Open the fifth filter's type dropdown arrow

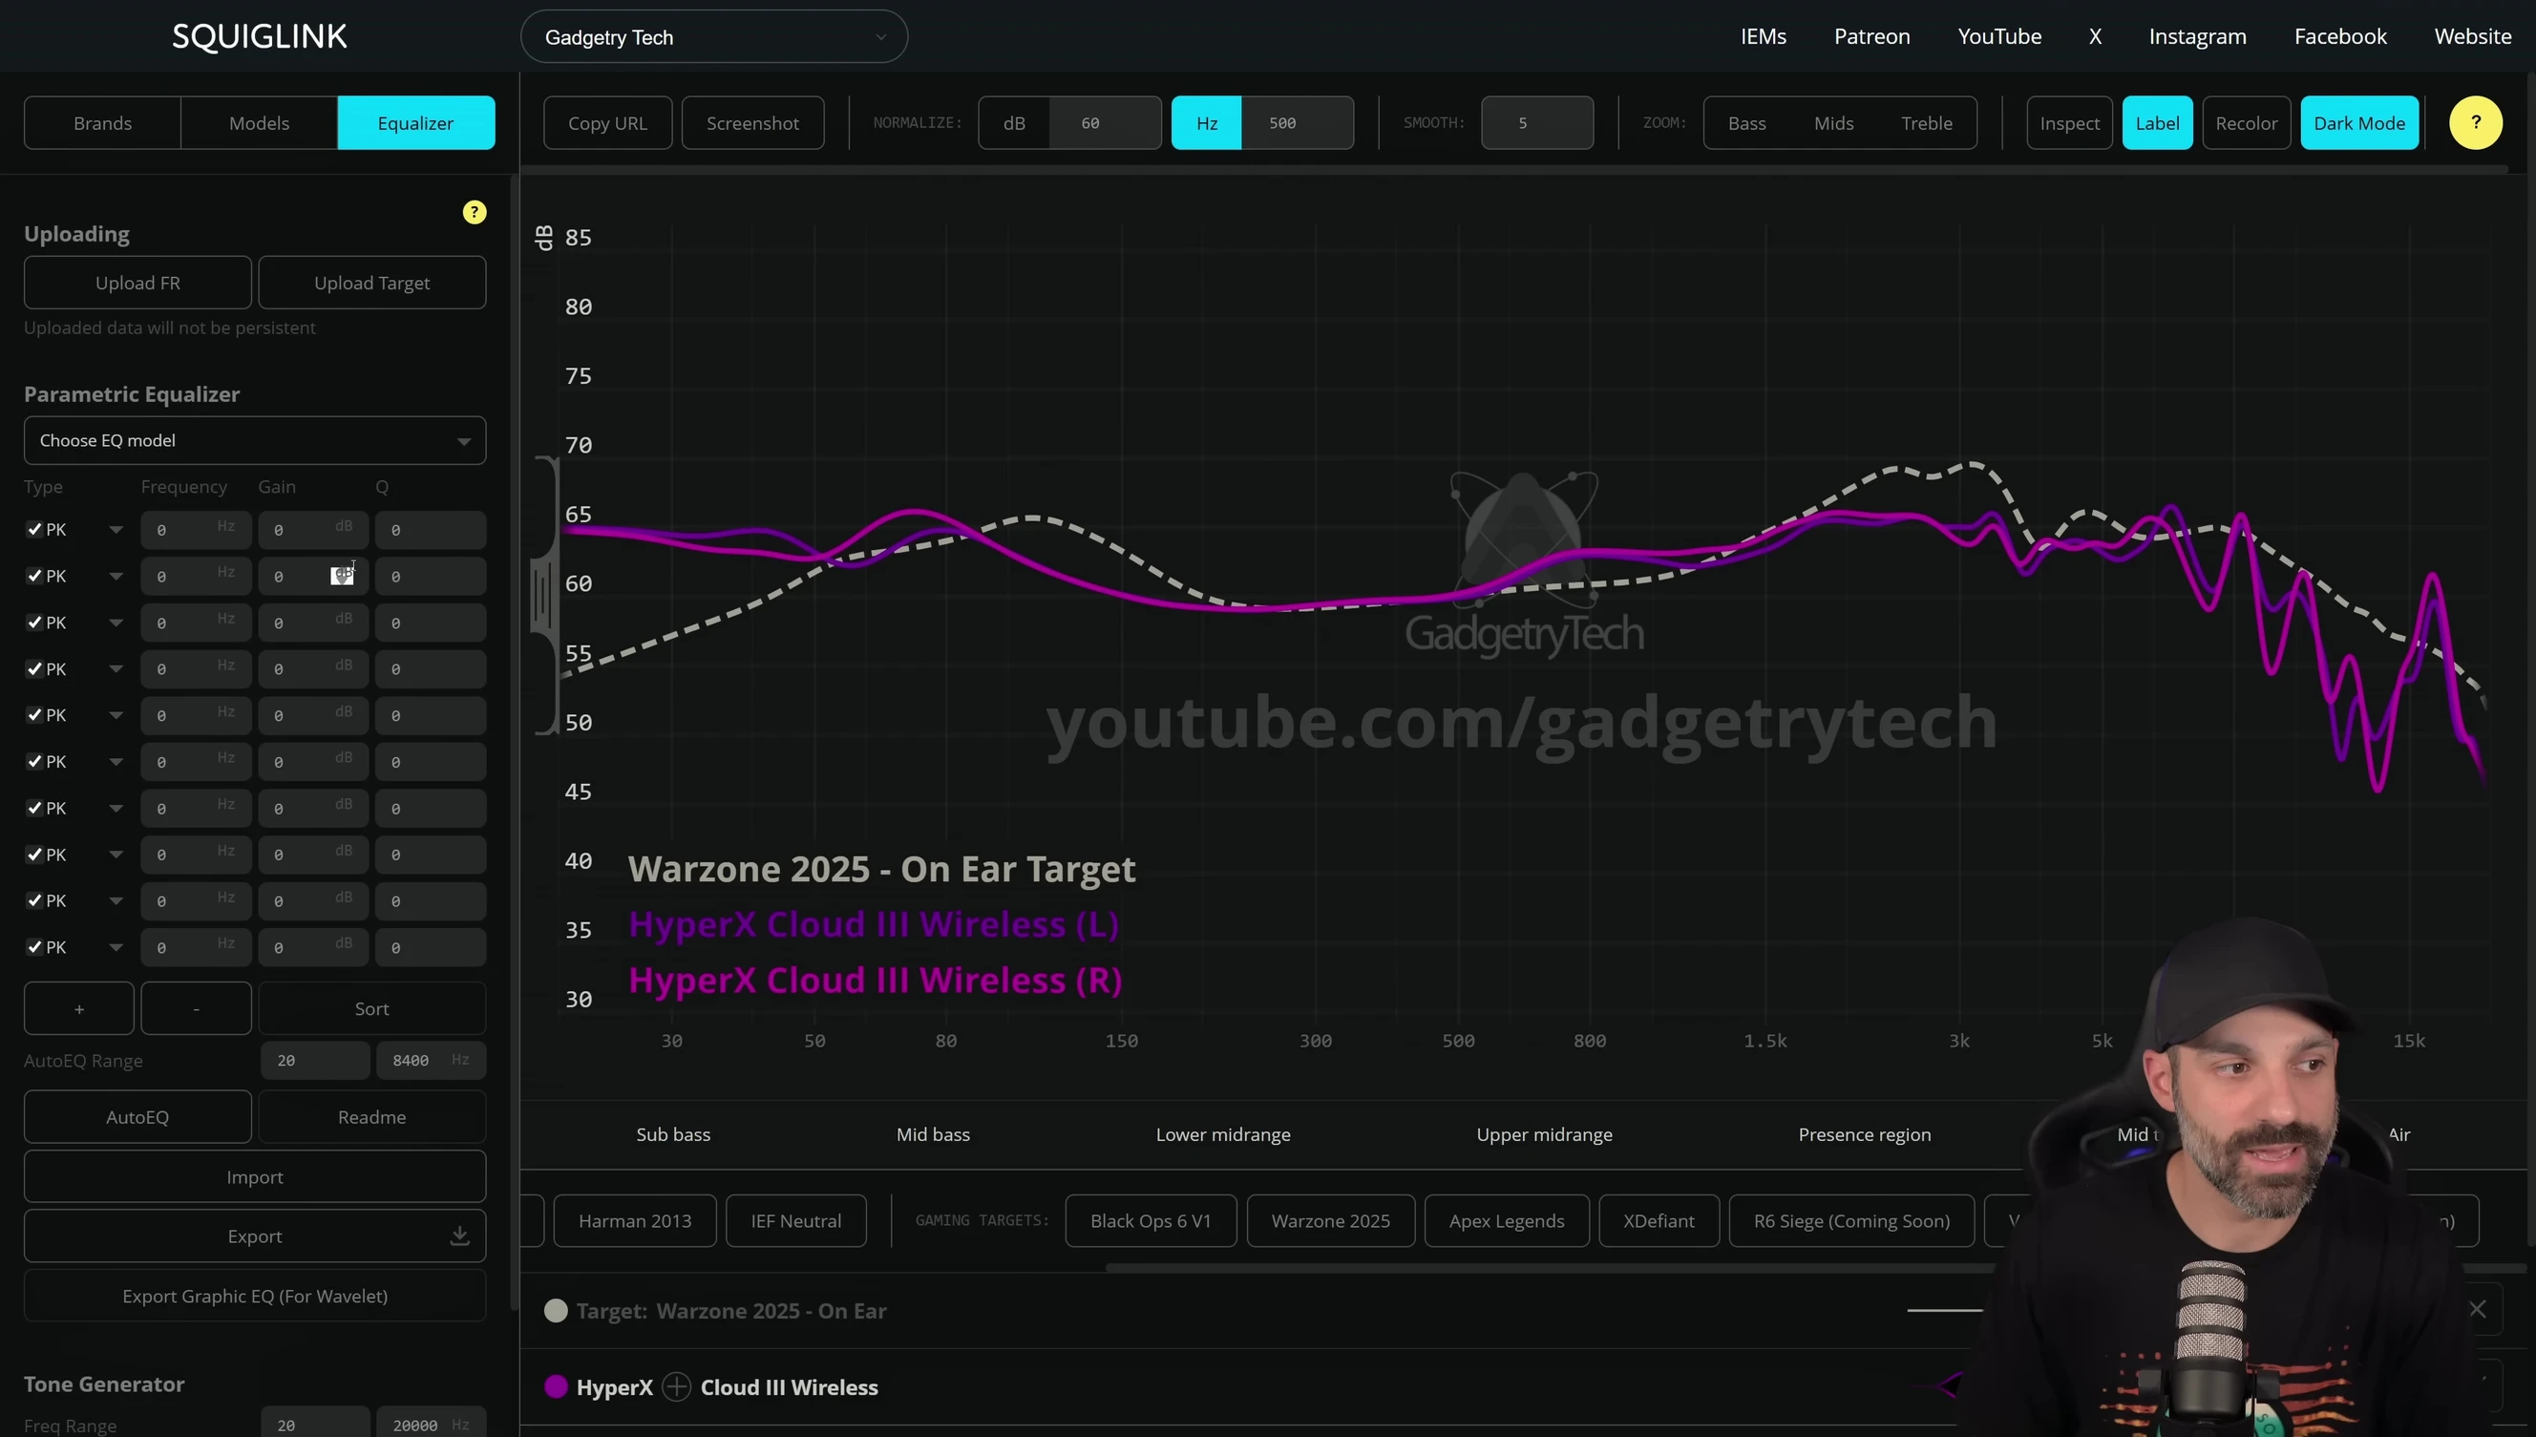click(x=116, y=715)
